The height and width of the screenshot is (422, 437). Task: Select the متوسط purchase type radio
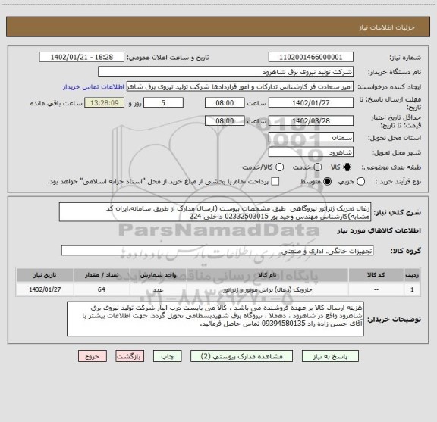coord(327,182)
